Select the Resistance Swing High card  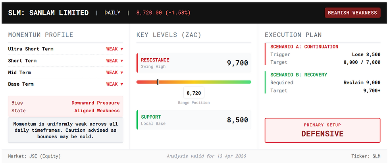[x=194, y=63]
